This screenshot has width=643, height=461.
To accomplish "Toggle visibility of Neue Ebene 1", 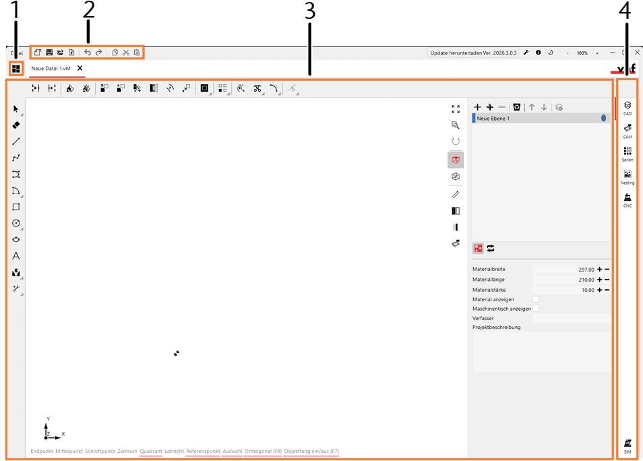I will coord(604,118).
